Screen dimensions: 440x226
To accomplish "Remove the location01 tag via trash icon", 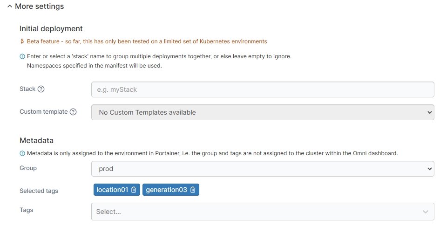I will 134,190.
